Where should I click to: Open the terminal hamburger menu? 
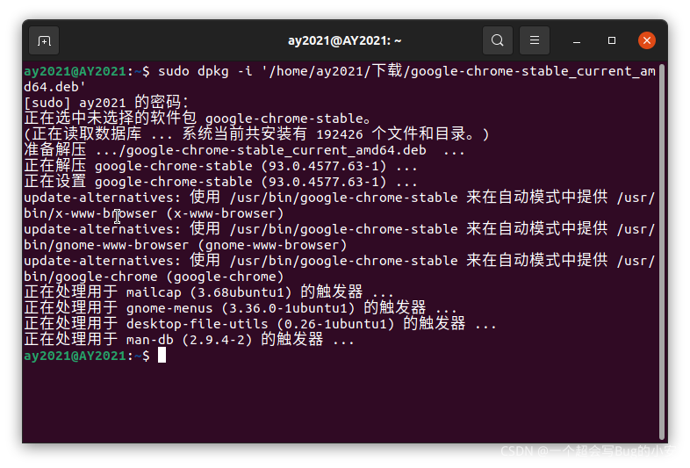pos(535,40)
